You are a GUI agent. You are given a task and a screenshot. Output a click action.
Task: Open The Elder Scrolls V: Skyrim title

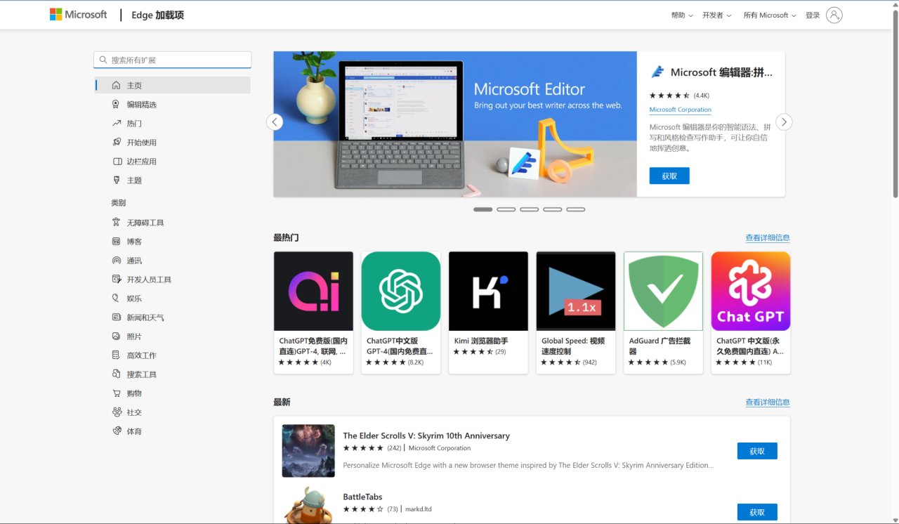click(x=426, y=435)
